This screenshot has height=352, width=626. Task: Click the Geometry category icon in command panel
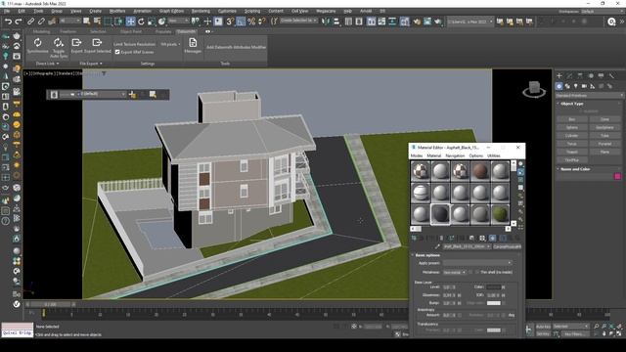559,86
